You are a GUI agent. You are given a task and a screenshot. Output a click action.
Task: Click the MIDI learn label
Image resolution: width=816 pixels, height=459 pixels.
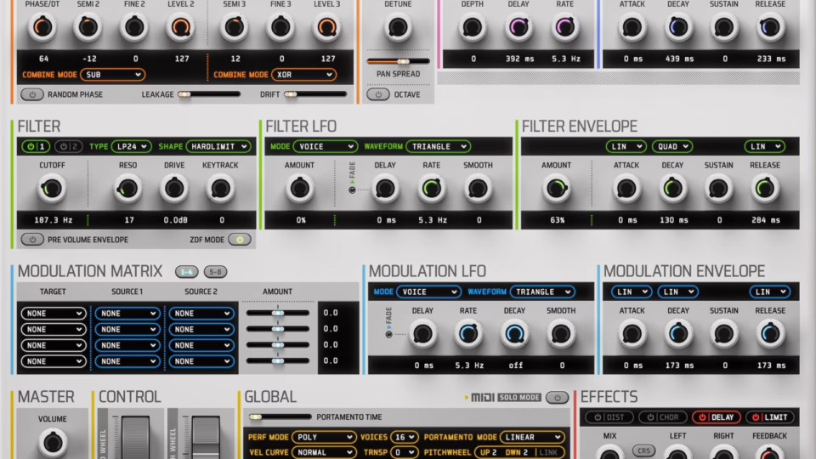(483, 398)
